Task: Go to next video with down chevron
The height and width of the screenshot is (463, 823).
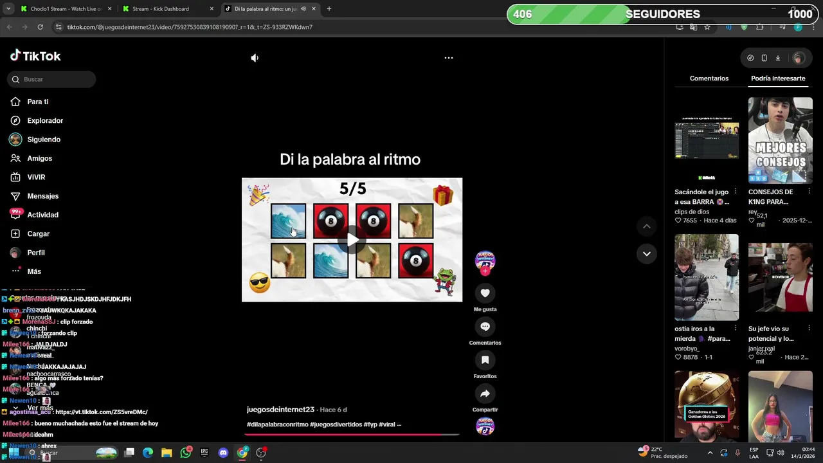Action: click(x=647, y=253)
